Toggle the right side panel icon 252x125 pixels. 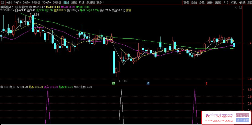240,7
